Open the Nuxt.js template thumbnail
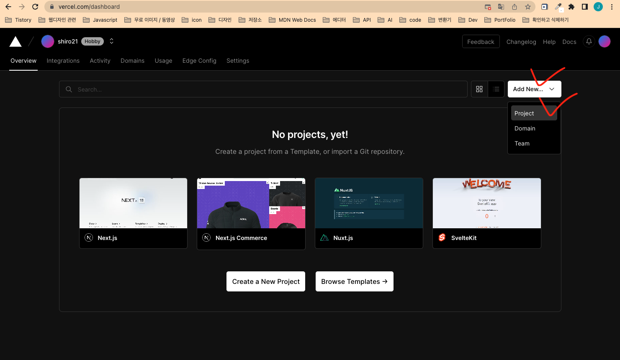Viewport: 620px width, 360px height. (x=369, y=203)
